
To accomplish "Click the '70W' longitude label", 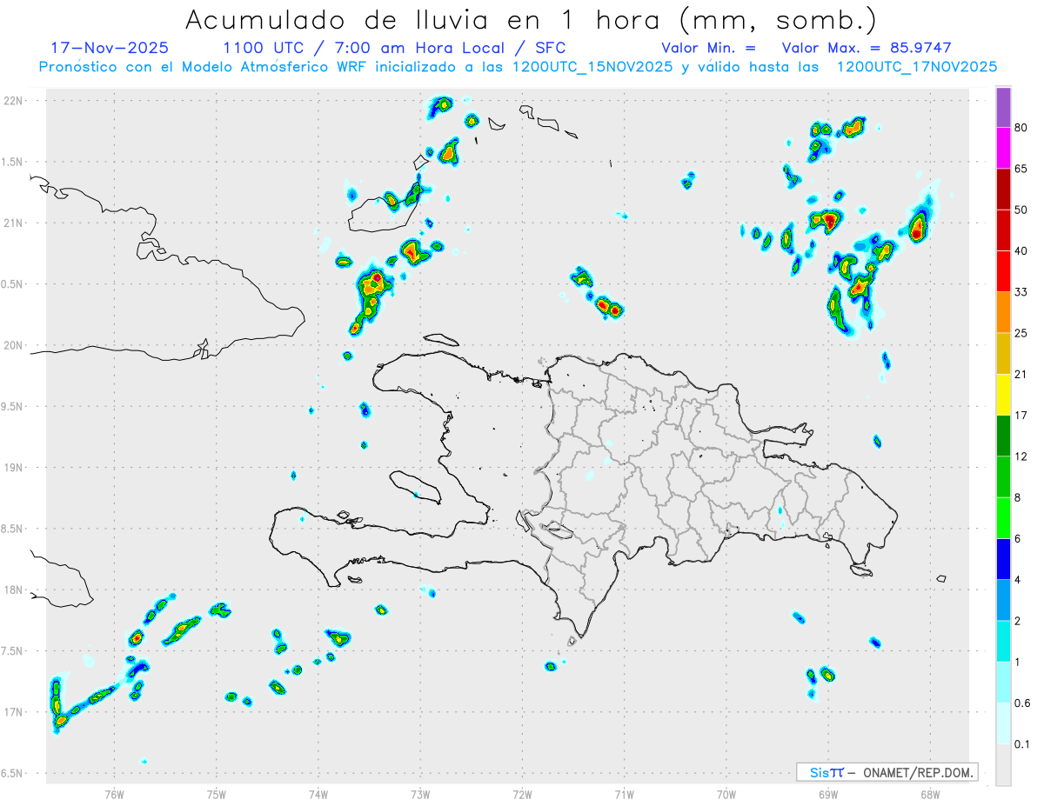I will tap(726, 794).
